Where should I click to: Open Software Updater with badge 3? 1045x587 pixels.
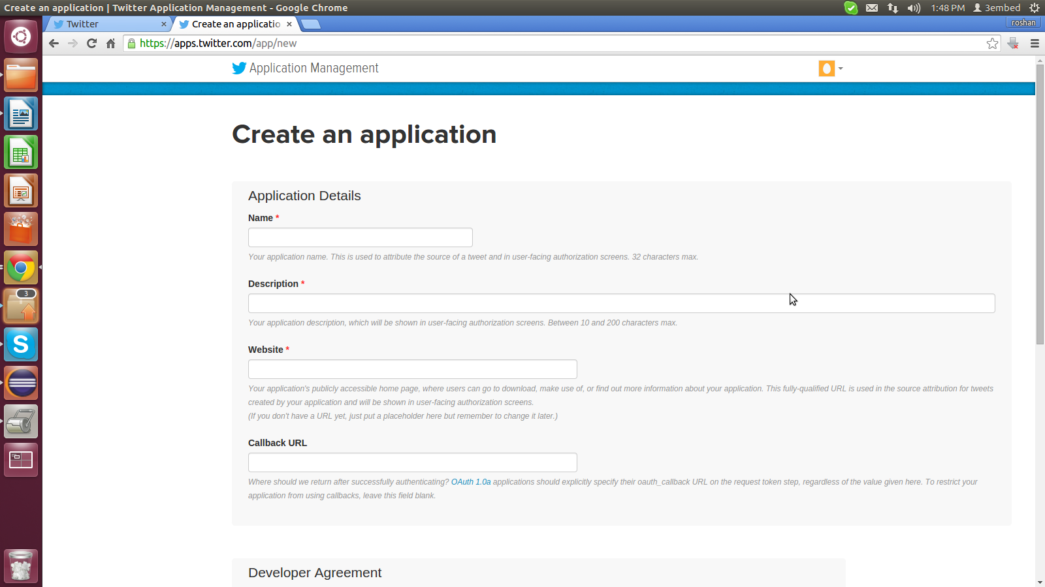click(21, 307)
